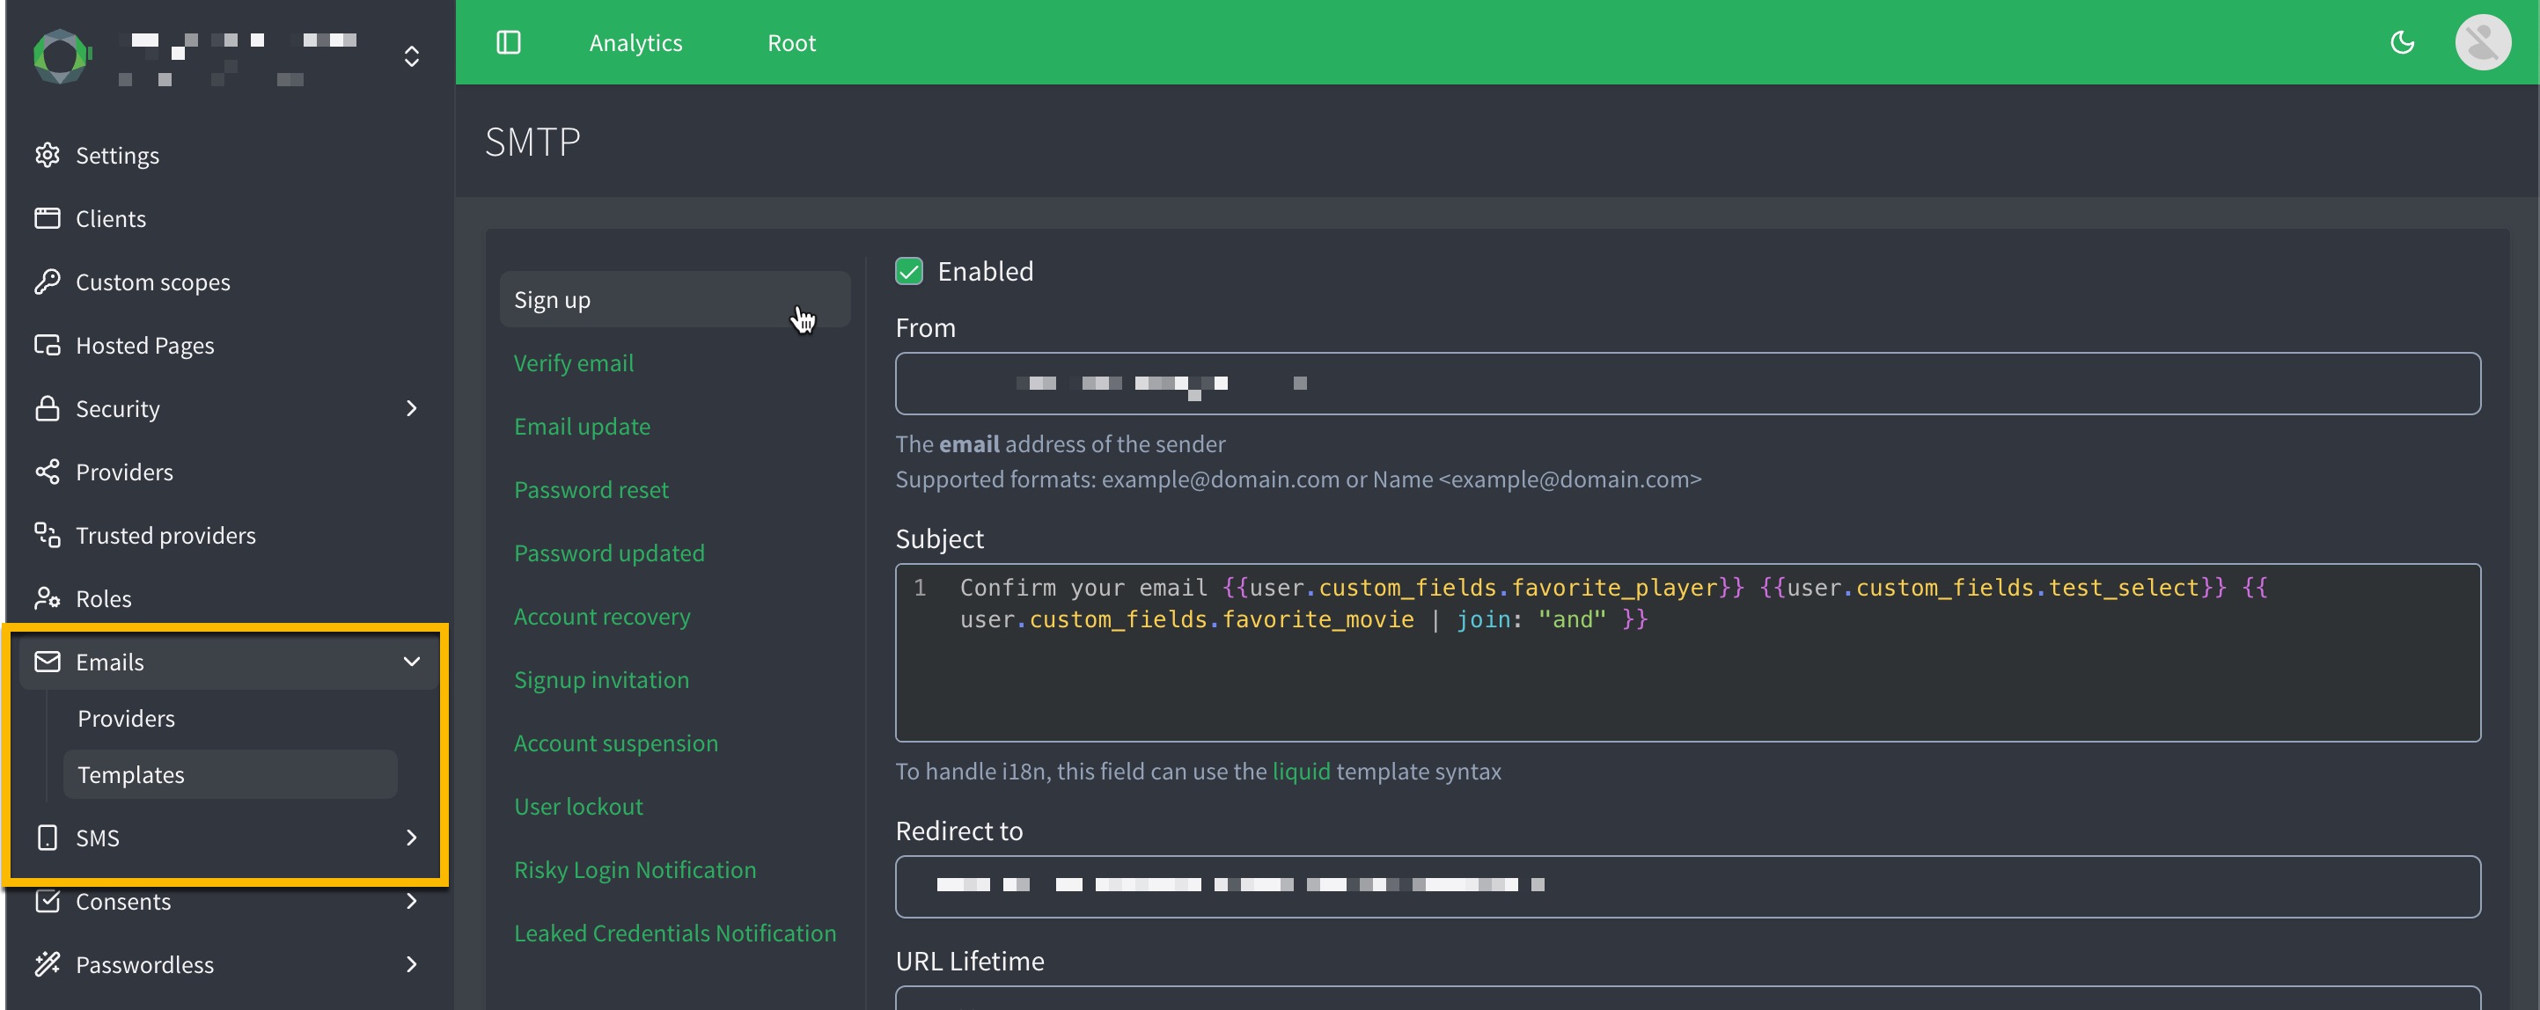The height and width of the screenshot is (1010, 2540).
Task: Expand the SMS section chevron
Action: pyautogui.click(x=411, y=838)
